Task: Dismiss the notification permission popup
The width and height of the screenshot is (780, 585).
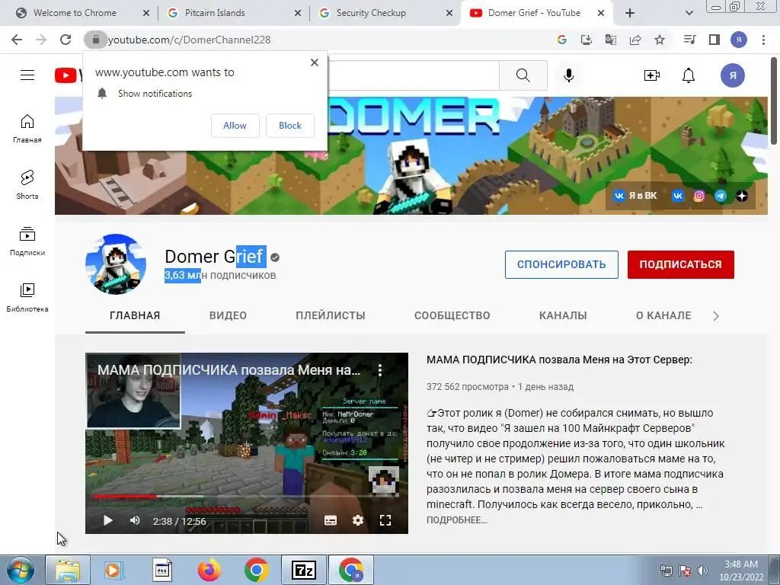Action: click(315, 62)
